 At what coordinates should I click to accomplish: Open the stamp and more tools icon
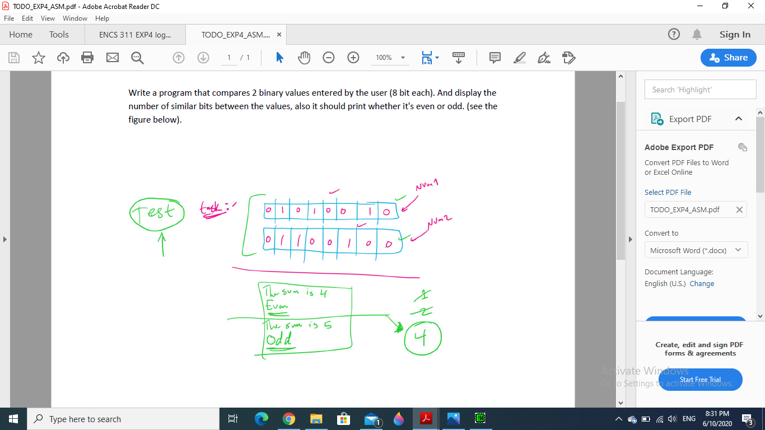pyautogui.click(x=568, y=58)
